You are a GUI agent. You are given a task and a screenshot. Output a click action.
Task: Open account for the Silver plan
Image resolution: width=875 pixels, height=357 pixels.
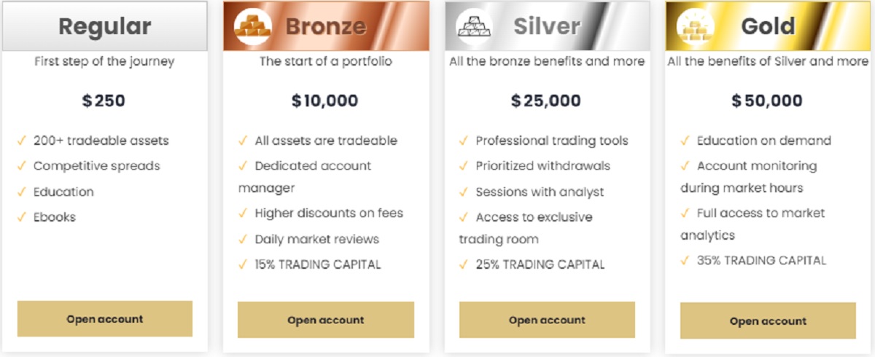pos(547,320)
